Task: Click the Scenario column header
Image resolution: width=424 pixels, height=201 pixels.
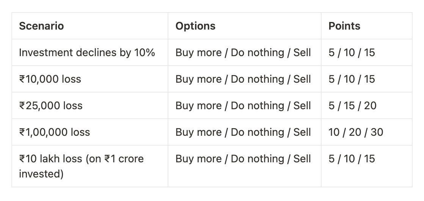Action: (x=41, y=26)
